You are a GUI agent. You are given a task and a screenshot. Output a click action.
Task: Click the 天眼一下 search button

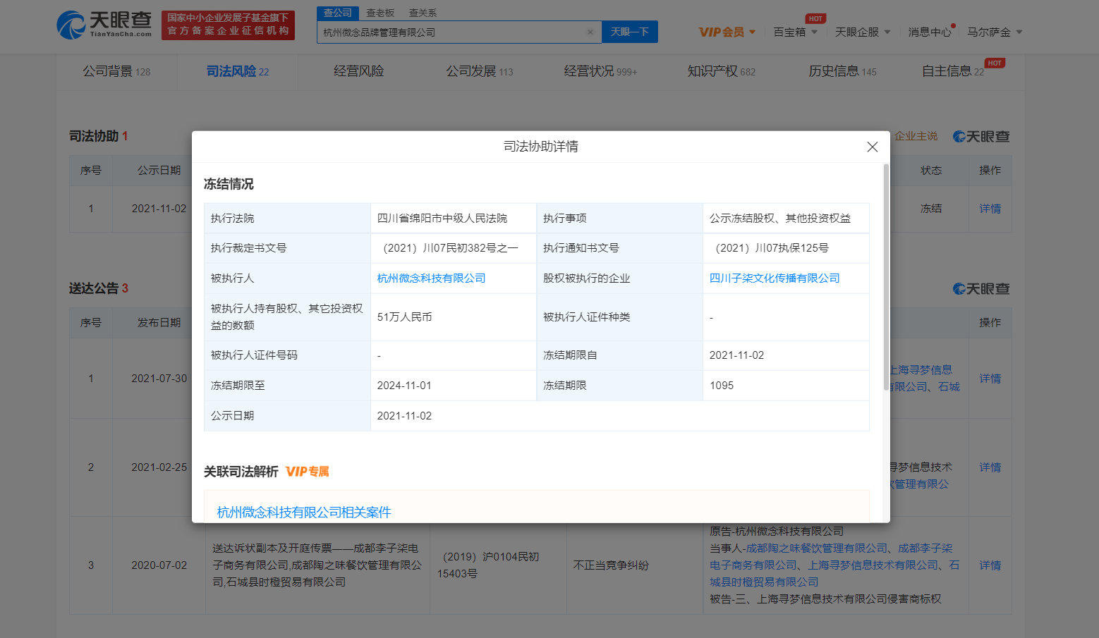click(629, 32)
